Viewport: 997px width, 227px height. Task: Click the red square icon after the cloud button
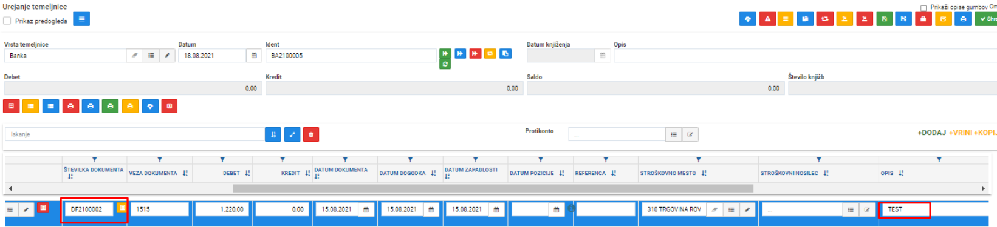(170, 106)
